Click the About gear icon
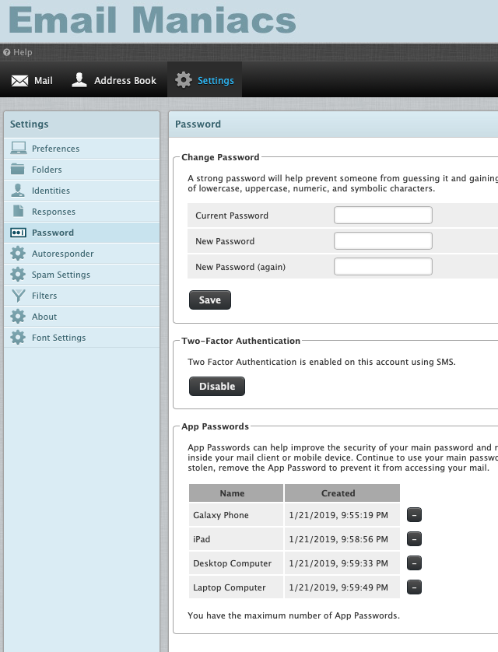Screen dimensions: 498x652 pos(18,317)
